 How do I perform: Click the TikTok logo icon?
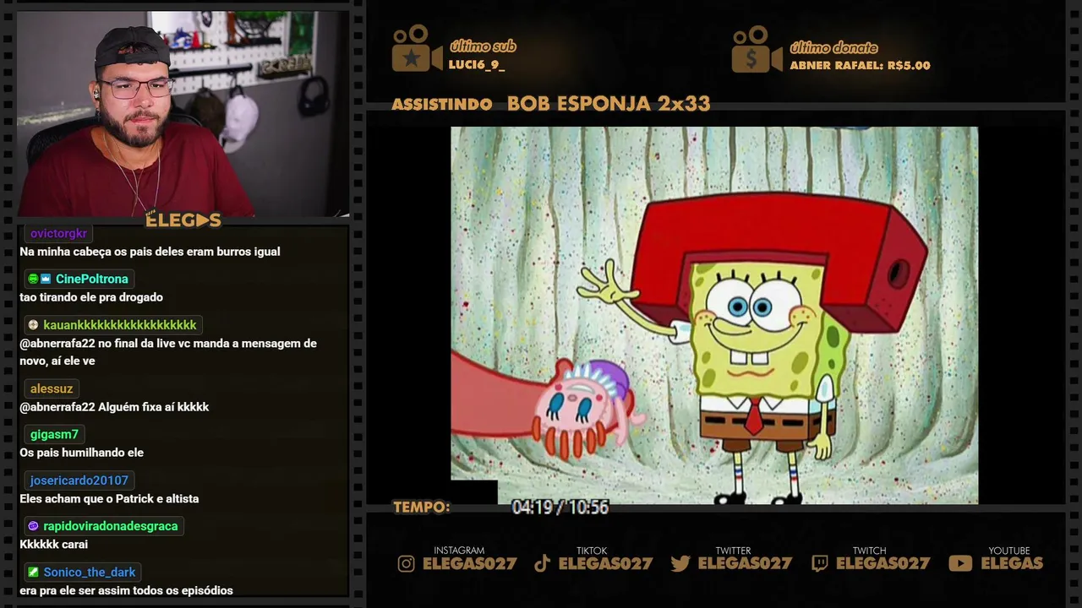point(542,564)
